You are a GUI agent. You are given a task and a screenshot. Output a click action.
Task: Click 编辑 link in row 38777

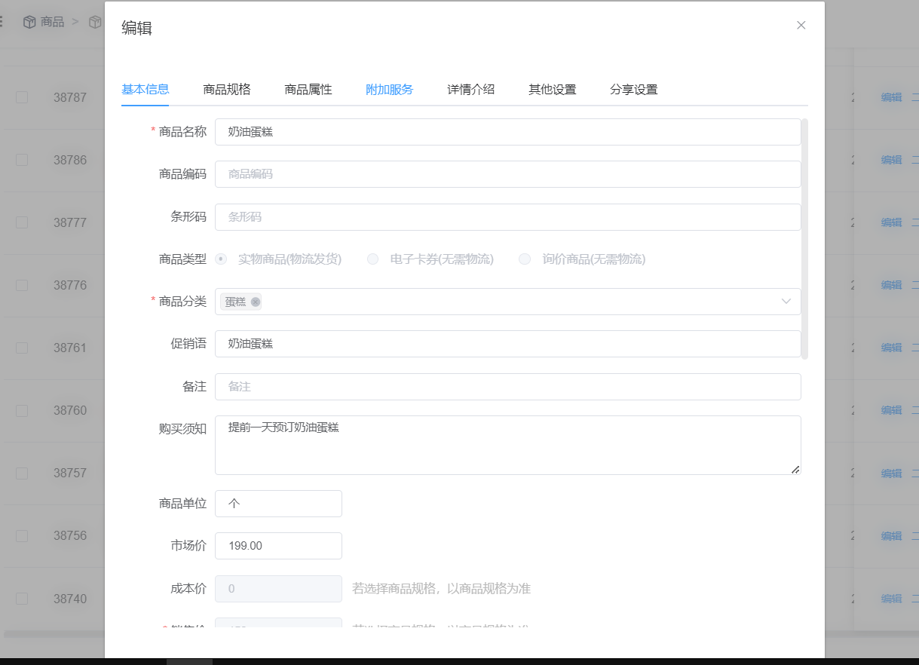coord(892,222)
